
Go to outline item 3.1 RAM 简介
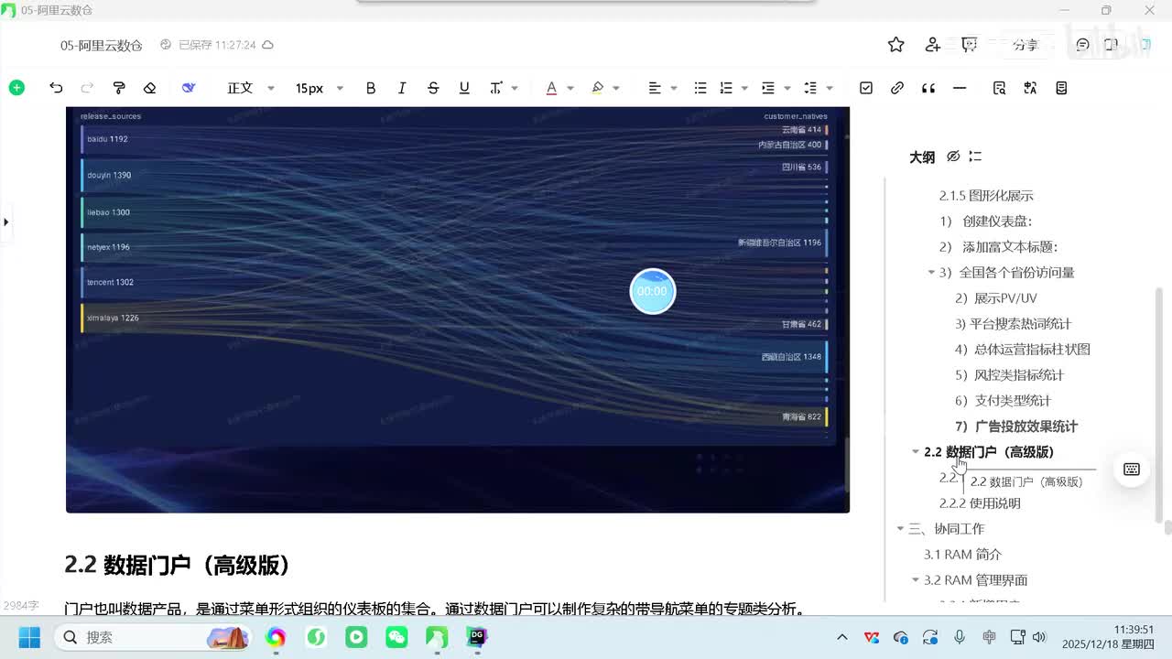point(963,554)
